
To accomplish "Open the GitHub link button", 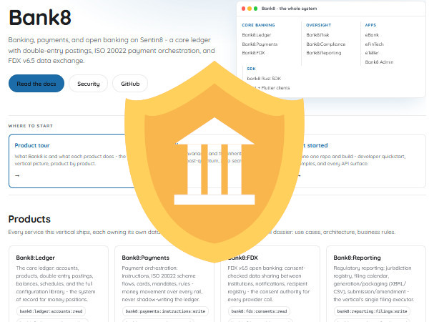I will [x=130, y=84].
